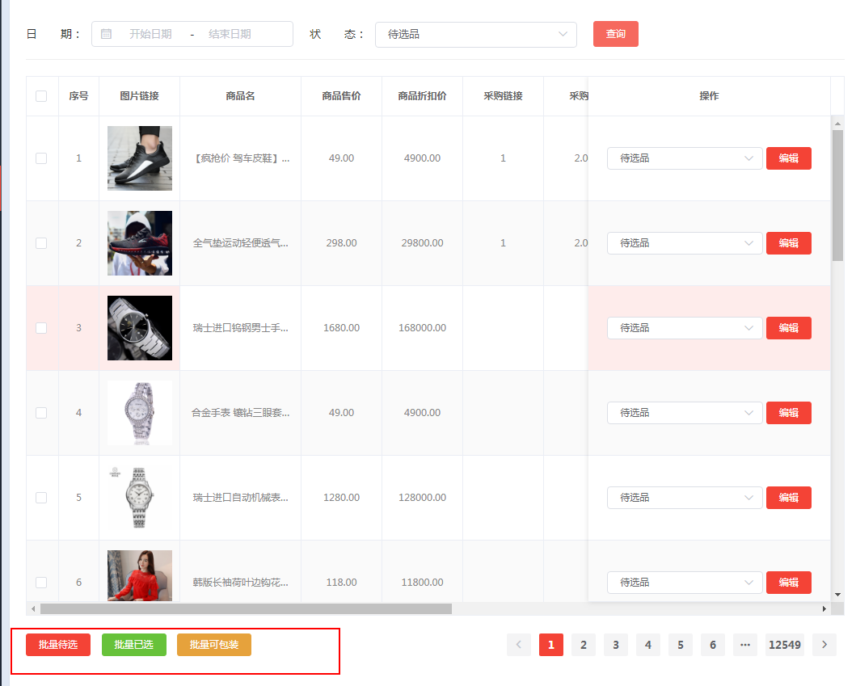Open mechanical watch thumbnail in row 5
Screen dimensions: 856x686
(140, 498)
